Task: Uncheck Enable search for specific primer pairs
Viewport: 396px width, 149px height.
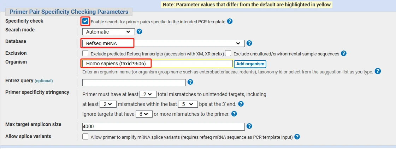Action: (x=85, y=21)
